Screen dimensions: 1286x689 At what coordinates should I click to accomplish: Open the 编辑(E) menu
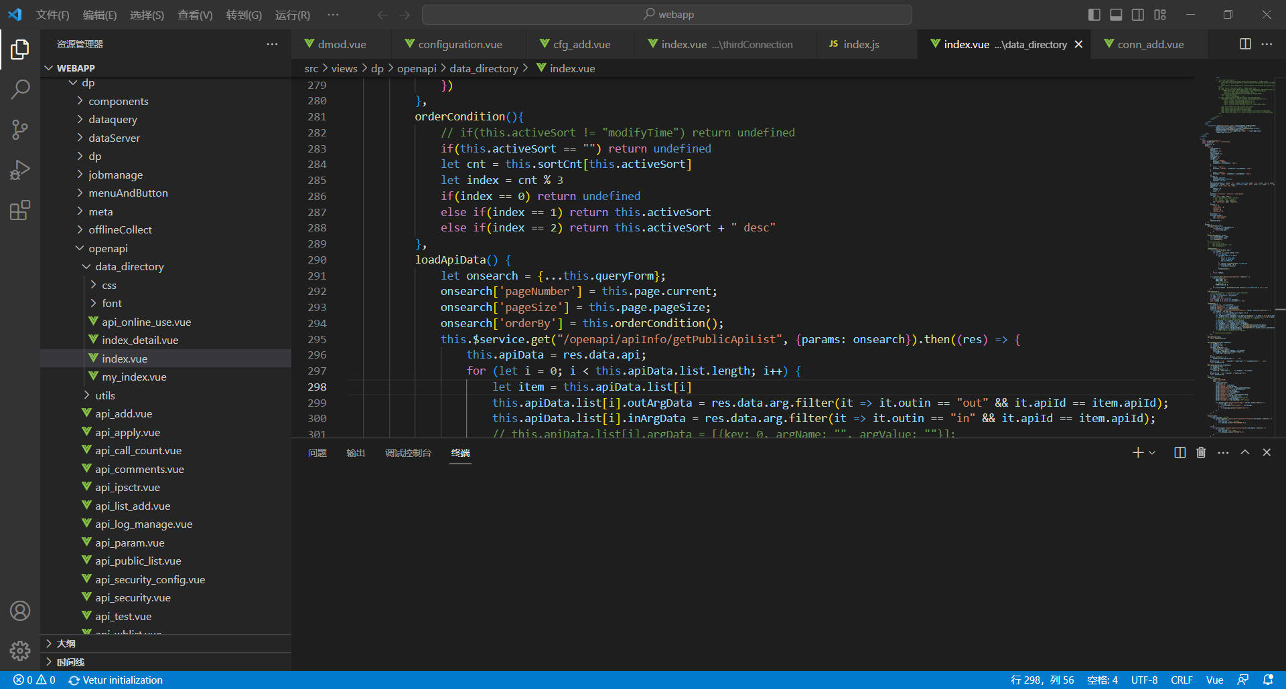[100, 15]
